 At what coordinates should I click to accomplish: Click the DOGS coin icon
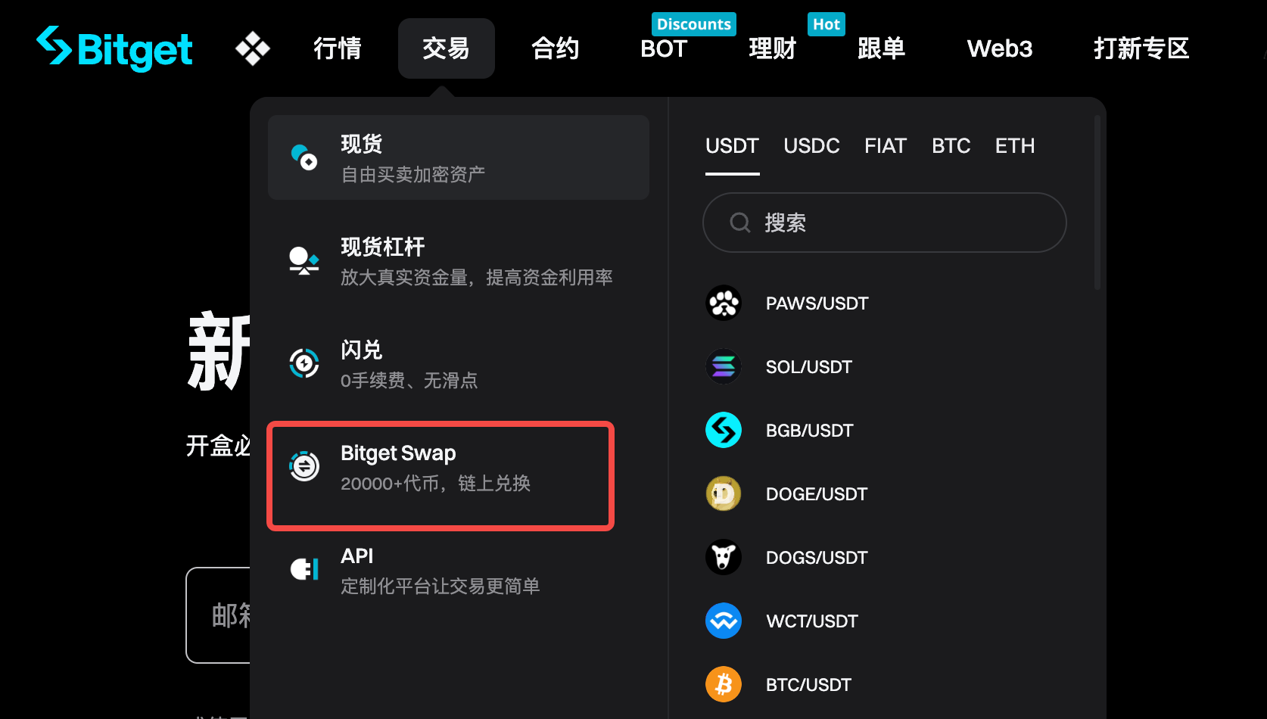pyautogui.click(x=724, y=558)
